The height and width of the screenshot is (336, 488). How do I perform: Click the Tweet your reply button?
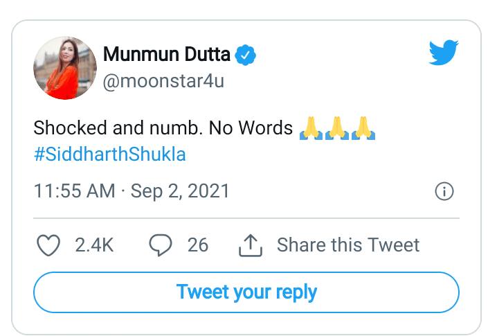246,292
